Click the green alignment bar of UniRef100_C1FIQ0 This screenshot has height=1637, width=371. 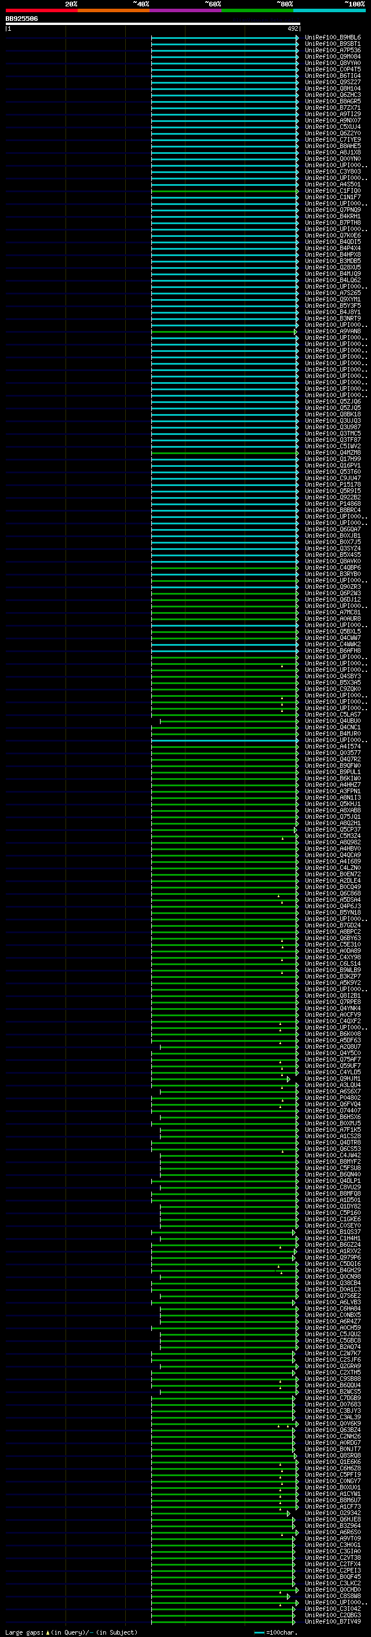pyautogui.click(x=224, y=190)
